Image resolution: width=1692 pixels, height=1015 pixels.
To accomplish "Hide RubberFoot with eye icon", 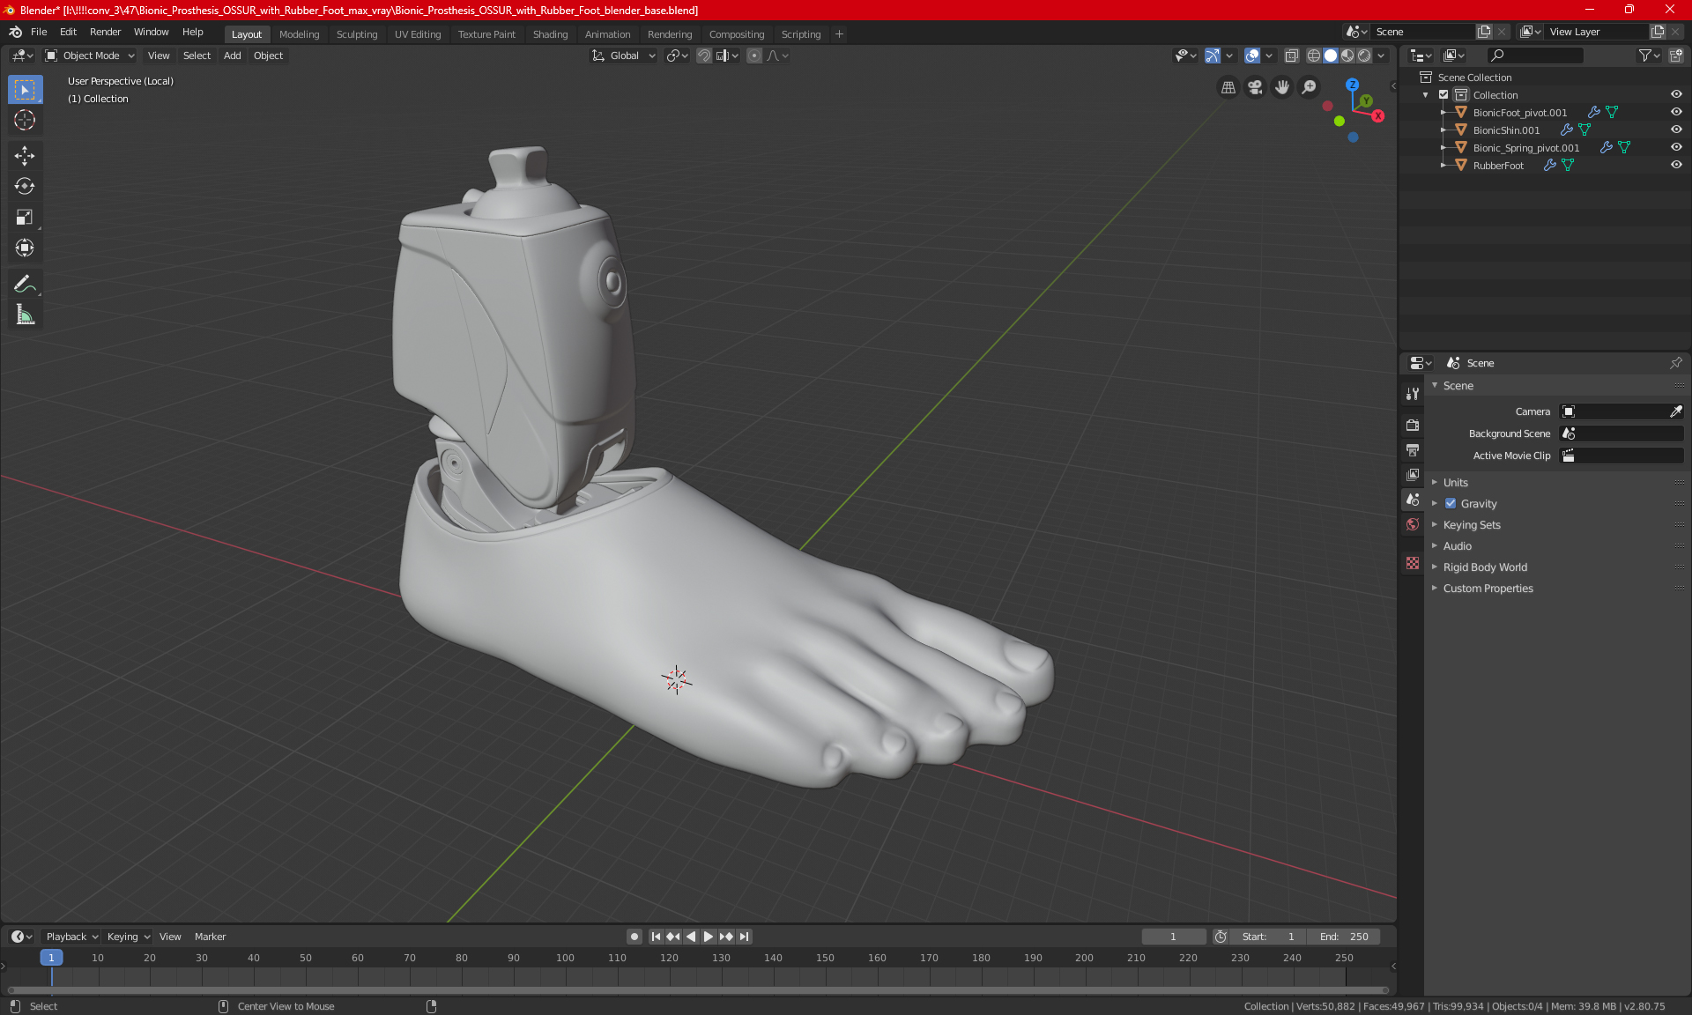I will tap(1676, 166).
